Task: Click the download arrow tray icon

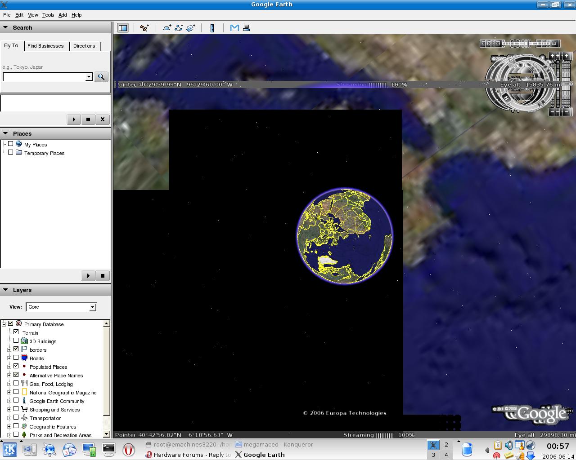Action: pyautogui.click(x=531, y=456)
